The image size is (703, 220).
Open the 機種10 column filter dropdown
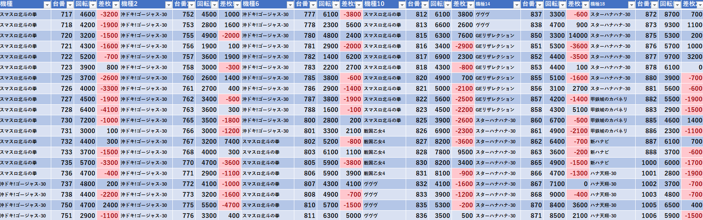pos(402,5)
